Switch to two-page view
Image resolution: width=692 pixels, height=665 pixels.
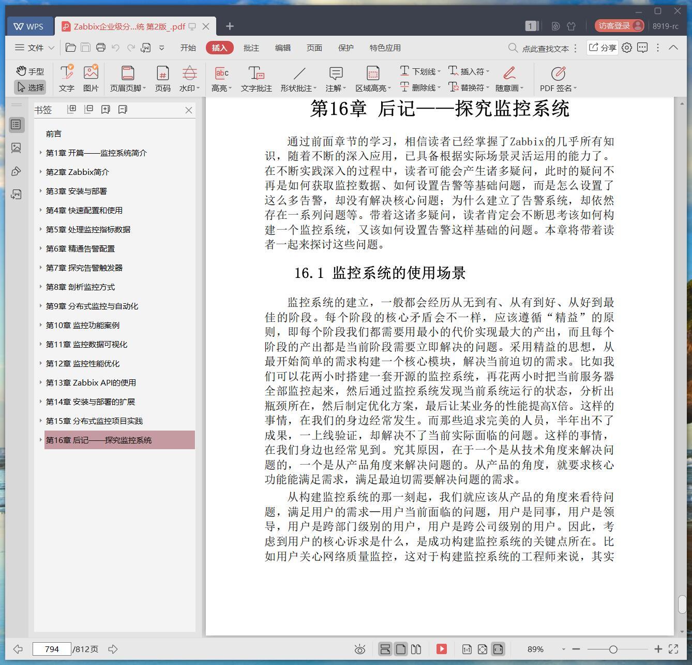tap(416, 649)
